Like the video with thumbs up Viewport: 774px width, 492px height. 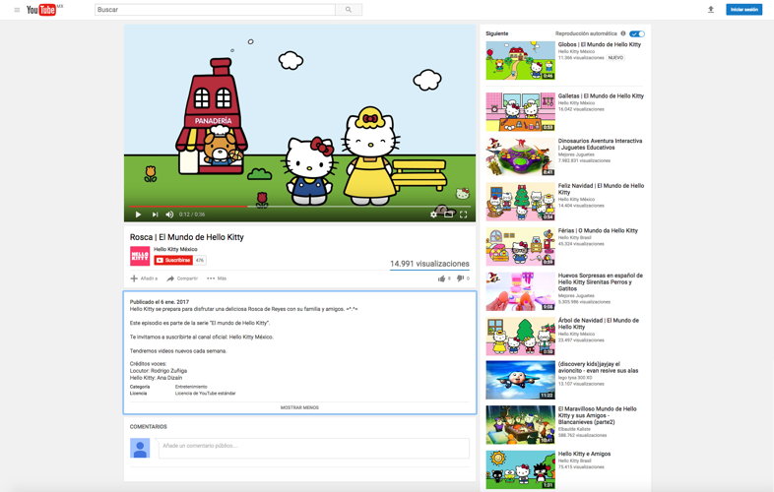[x=441, y=278]
